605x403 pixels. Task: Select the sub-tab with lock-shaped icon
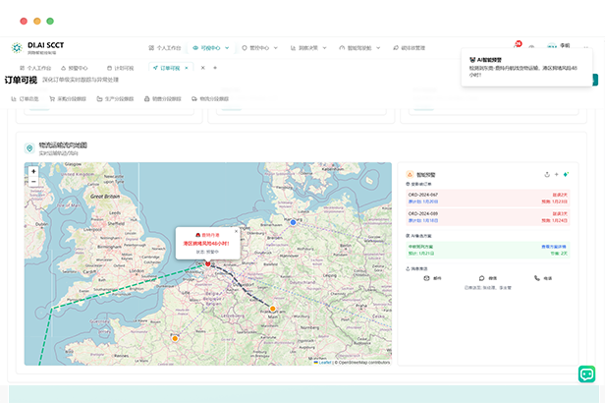pyautogui.click(x=162, y=99)
